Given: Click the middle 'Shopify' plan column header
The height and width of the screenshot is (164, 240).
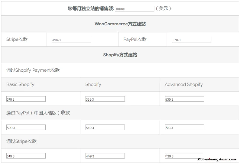Looking at the screenshot, I should point(93,84).
